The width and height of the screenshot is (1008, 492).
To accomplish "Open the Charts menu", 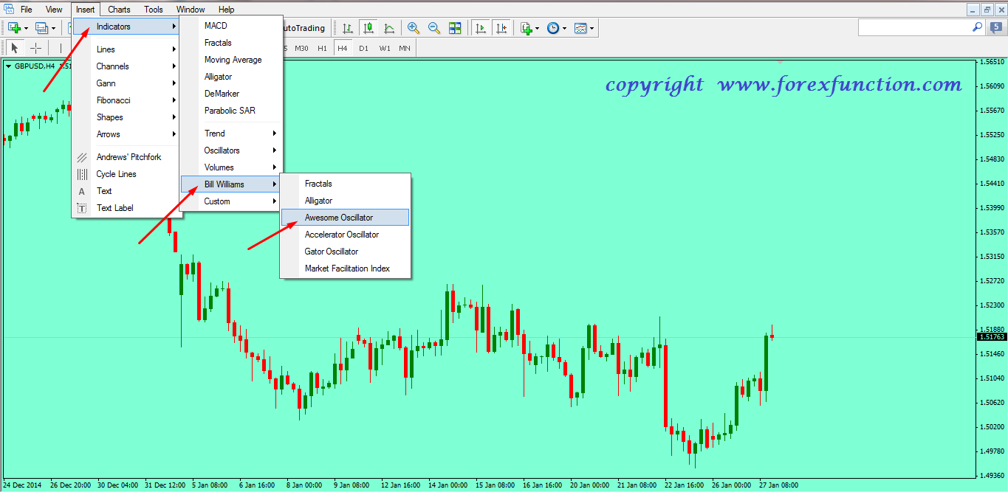I will pyautogui.click(x=119, y=10).
